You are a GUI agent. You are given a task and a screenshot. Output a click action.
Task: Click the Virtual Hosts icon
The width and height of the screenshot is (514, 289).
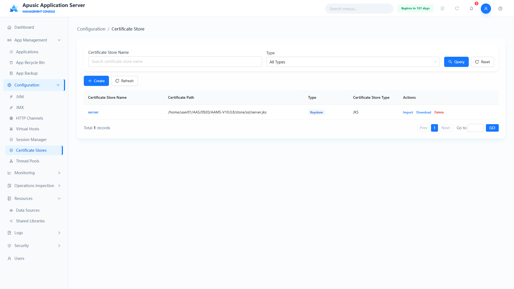click(x=11, y=129)
